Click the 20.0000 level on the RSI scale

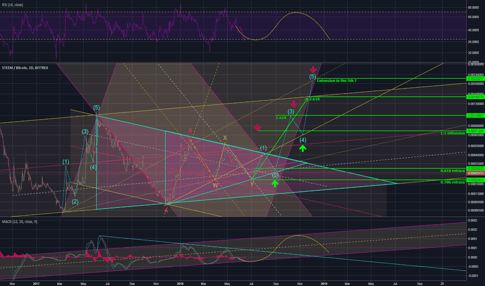pyautogui.click(x=473, y=53)
